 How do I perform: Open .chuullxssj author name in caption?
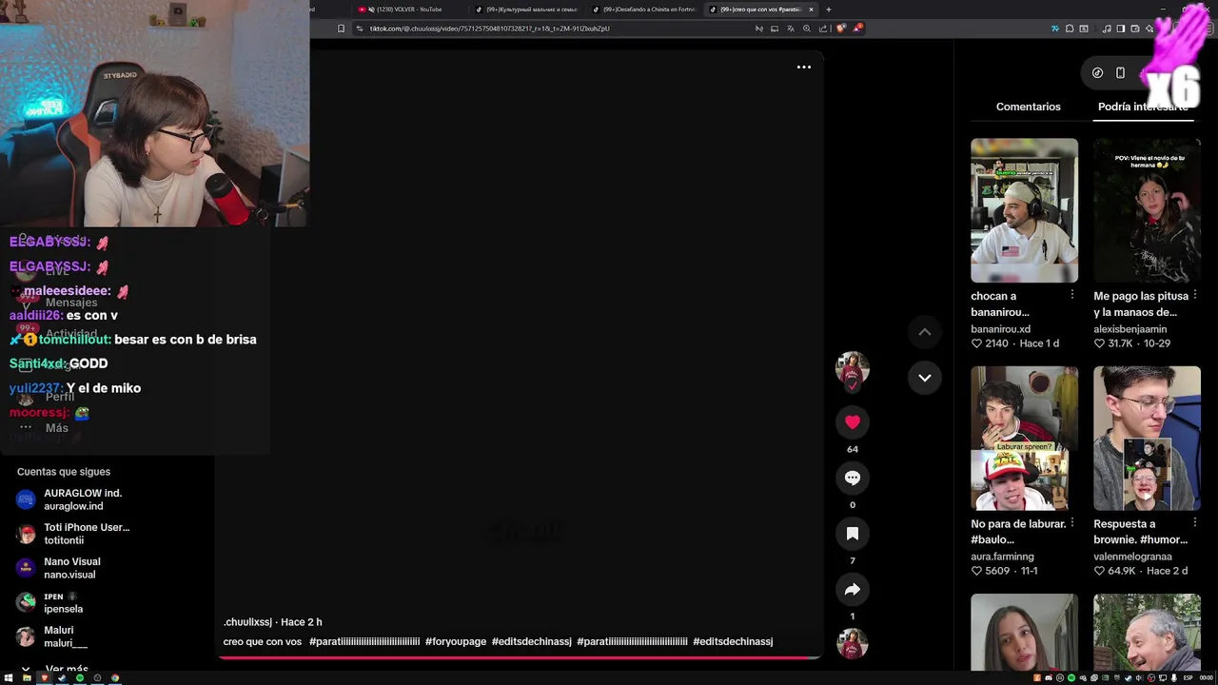[247, 622]
